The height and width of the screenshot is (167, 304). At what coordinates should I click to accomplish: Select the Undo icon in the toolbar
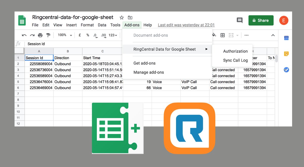click(x=24, y=35)
